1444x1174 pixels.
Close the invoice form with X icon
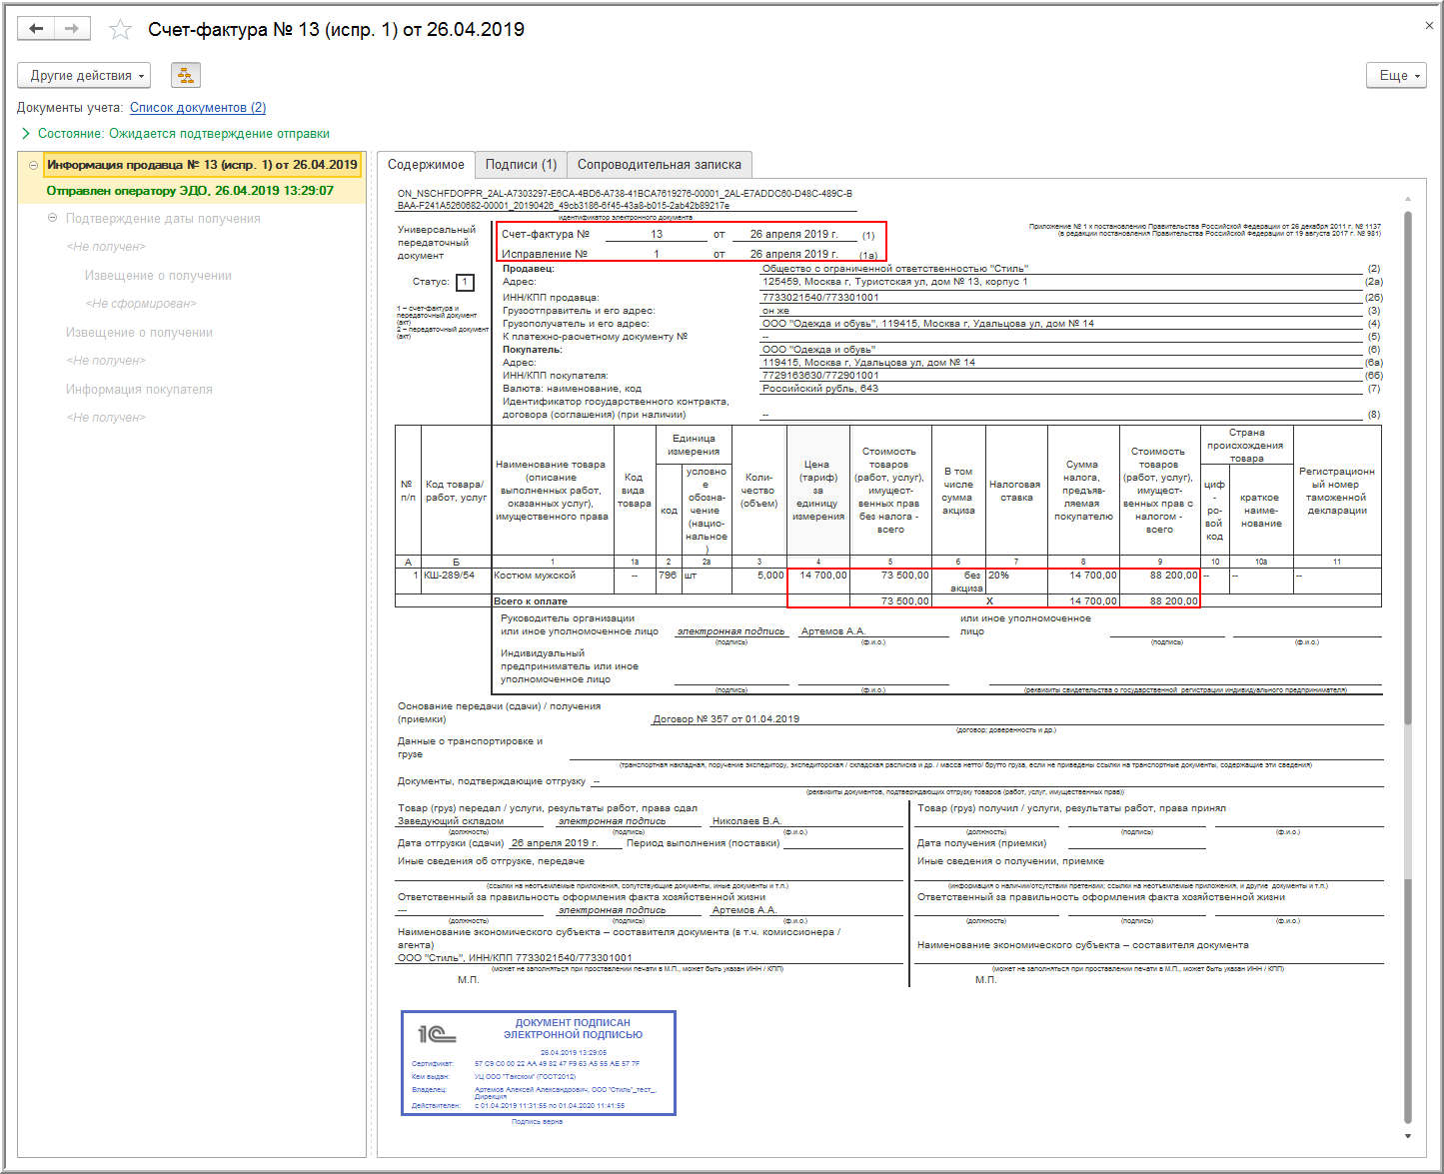point(1429,25)
